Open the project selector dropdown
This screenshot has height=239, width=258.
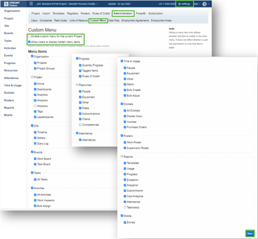[67, 4]
